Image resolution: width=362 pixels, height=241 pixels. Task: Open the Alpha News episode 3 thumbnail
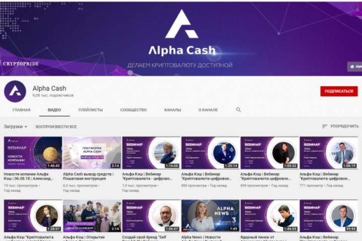(210, 215)
